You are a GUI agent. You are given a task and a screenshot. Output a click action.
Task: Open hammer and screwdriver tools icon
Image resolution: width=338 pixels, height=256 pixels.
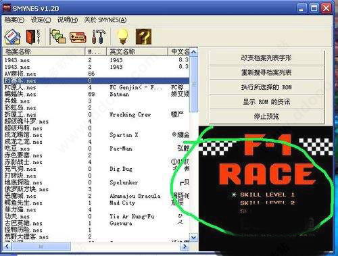click(x=99, y=36)
